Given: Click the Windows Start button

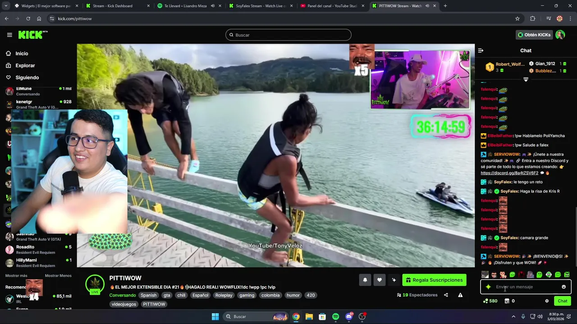Looking at the screenshot, I should (215, 317).
